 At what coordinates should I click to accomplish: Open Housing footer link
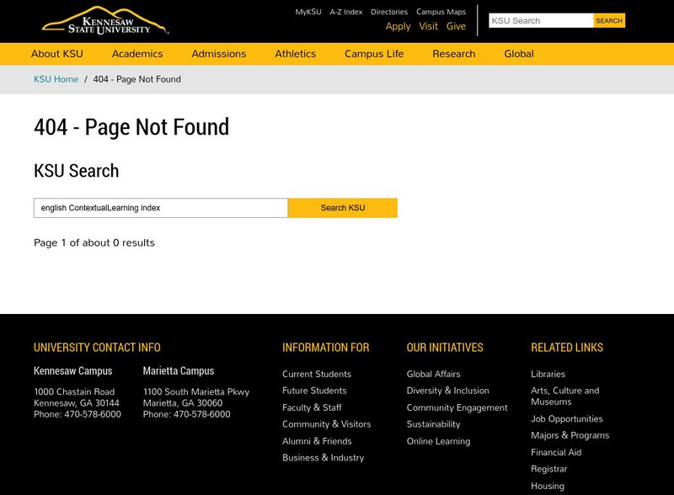click(x=548, y=486)
